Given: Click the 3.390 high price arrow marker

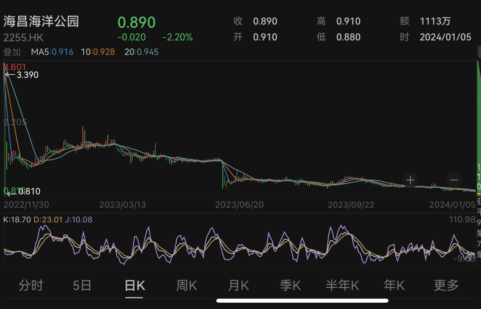Looking at the screenshot, I should tap(22, 75).
